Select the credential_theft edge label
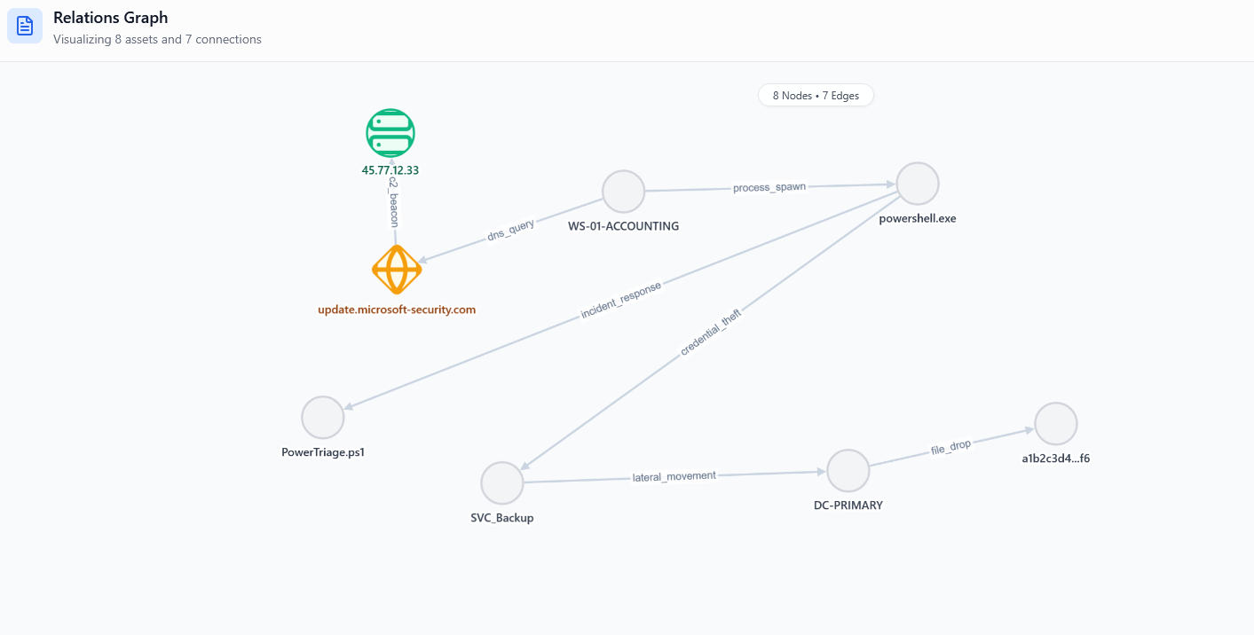The height and width of the screenshot is (635, 1254). 710,333
